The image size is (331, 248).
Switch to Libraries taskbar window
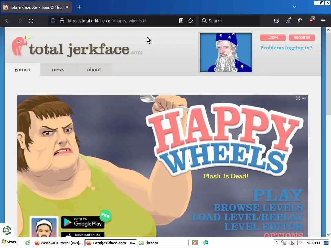point(163,243)
